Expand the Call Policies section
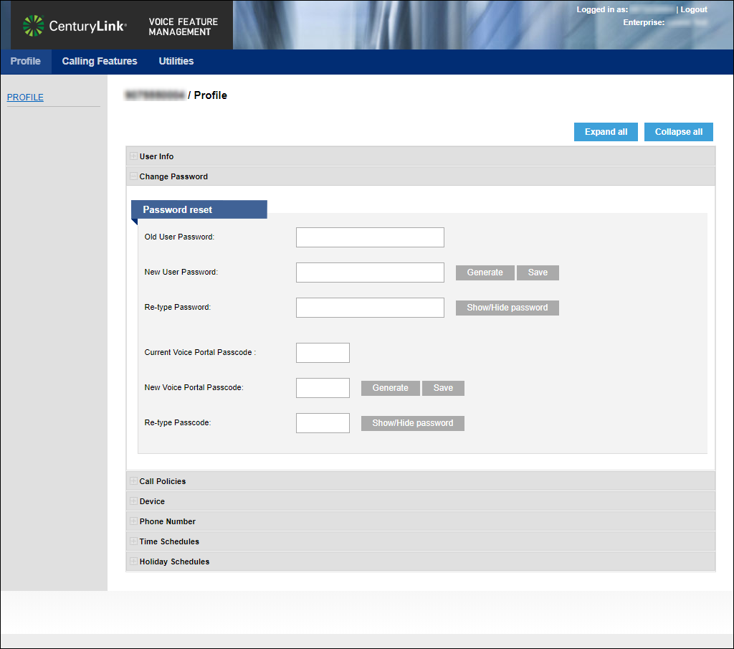The image size is (734, 649). click(x=420, y=481)
